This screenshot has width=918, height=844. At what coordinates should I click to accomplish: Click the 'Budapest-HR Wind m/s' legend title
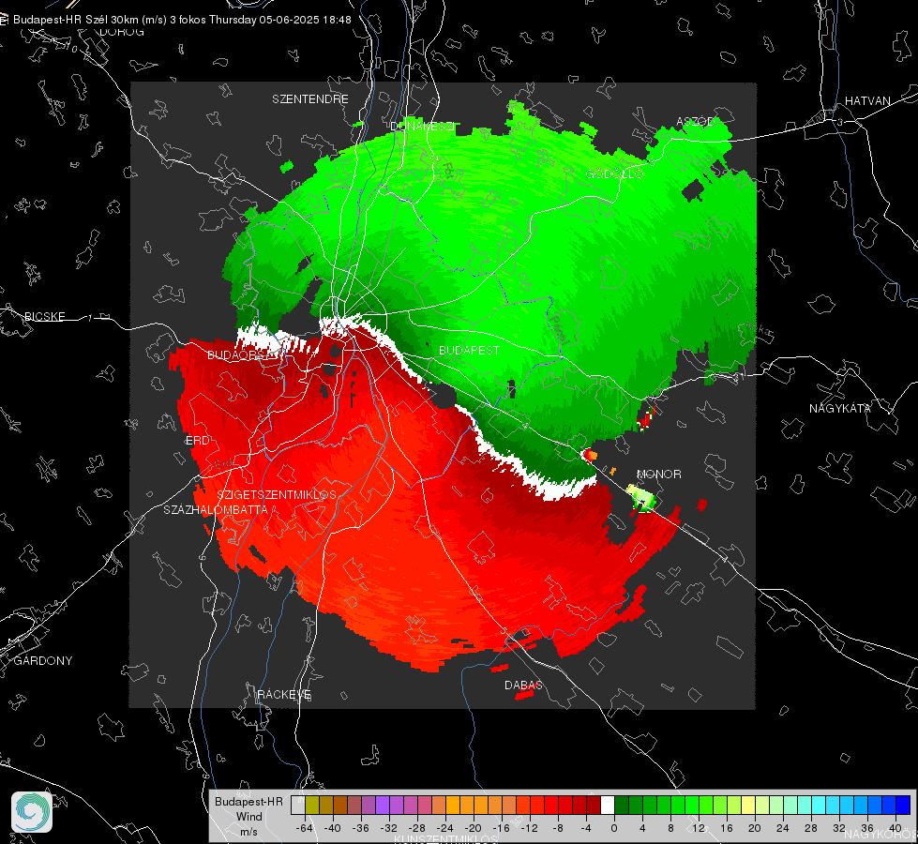pyautogui.click(x=248, y=816)
